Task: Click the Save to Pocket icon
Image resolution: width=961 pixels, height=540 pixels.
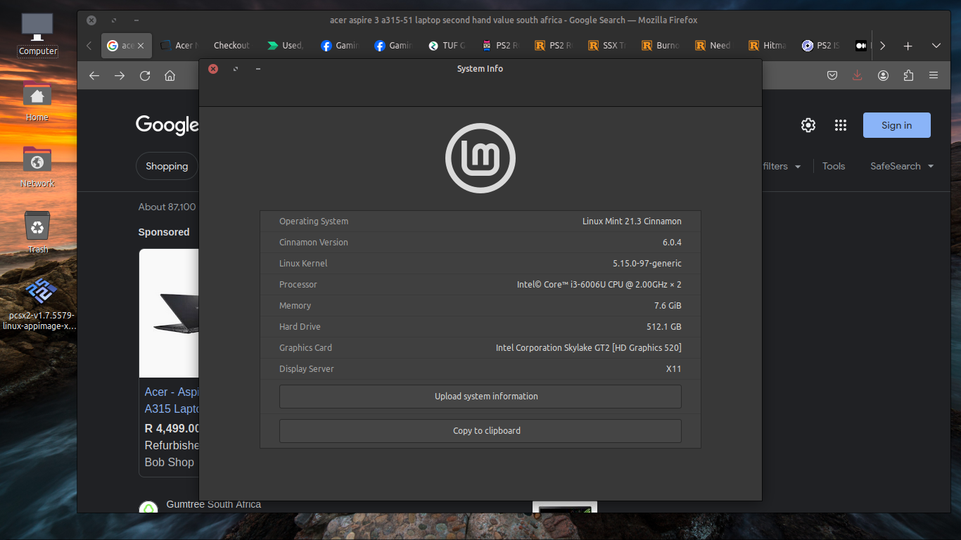Action: [832, 75]
